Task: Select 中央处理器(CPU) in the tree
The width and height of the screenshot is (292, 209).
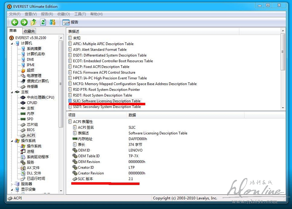Action: [40, 97]
